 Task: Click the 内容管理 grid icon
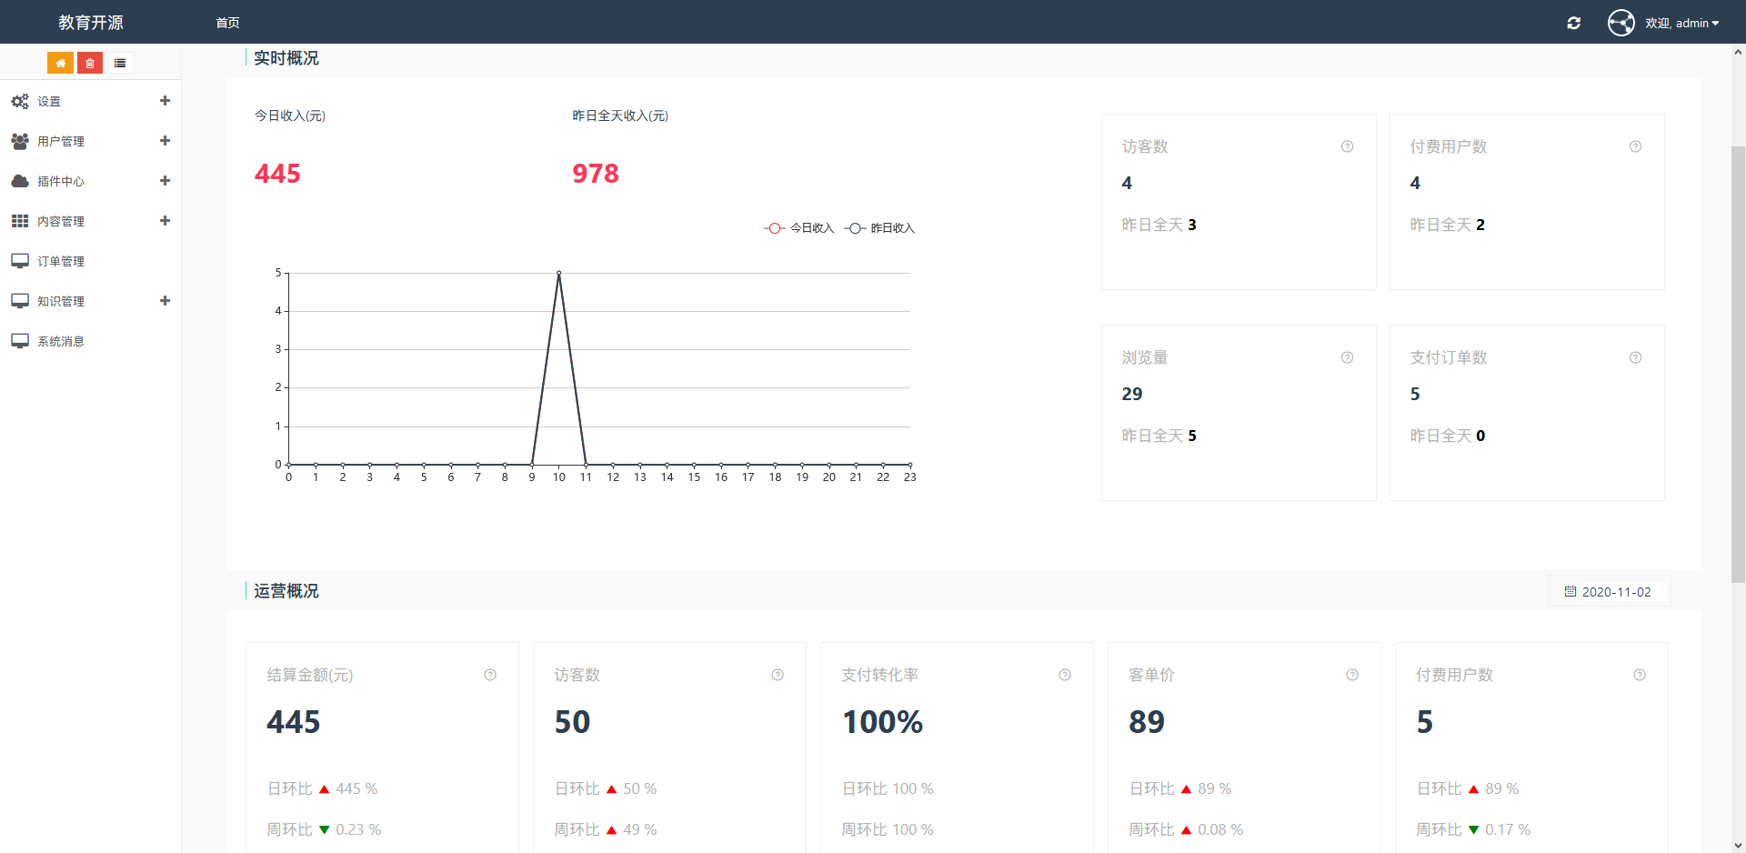point(20,221)
